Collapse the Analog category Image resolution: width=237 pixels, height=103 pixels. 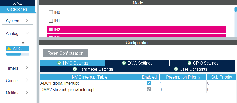coord(27,33)
